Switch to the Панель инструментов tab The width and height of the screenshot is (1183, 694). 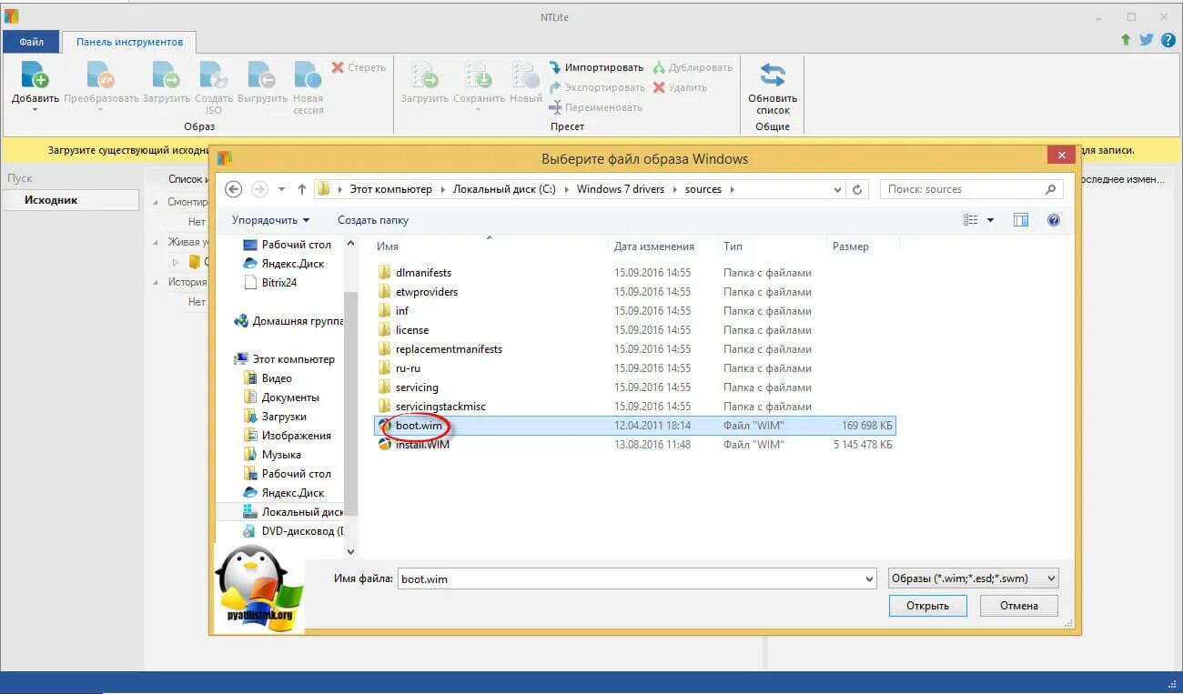point(129,42)
